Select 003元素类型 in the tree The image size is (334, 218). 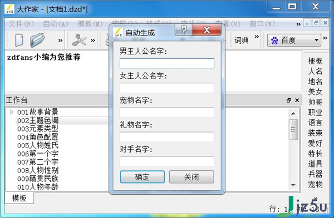pos(38,129)
